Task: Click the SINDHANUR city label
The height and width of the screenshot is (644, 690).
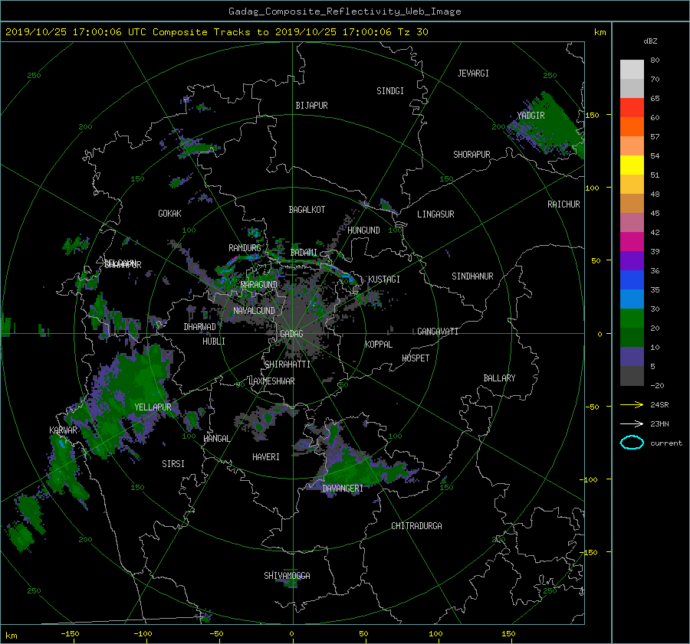Action: 472,276
